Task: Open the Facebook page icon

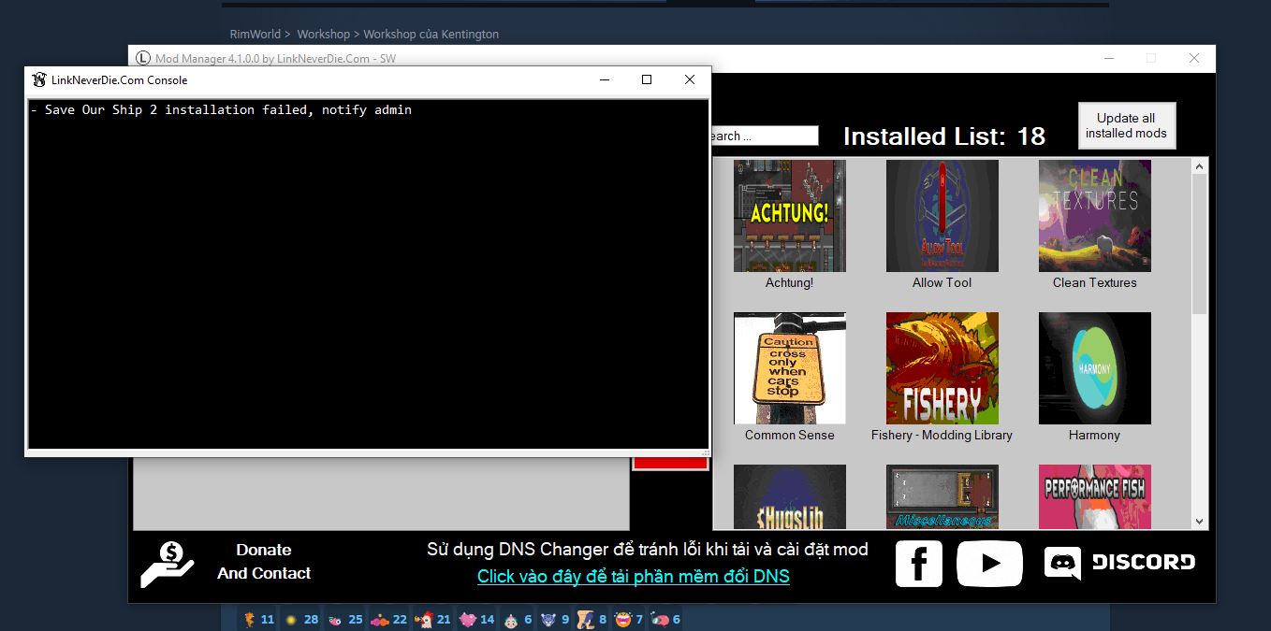Action: pos(918,563)
